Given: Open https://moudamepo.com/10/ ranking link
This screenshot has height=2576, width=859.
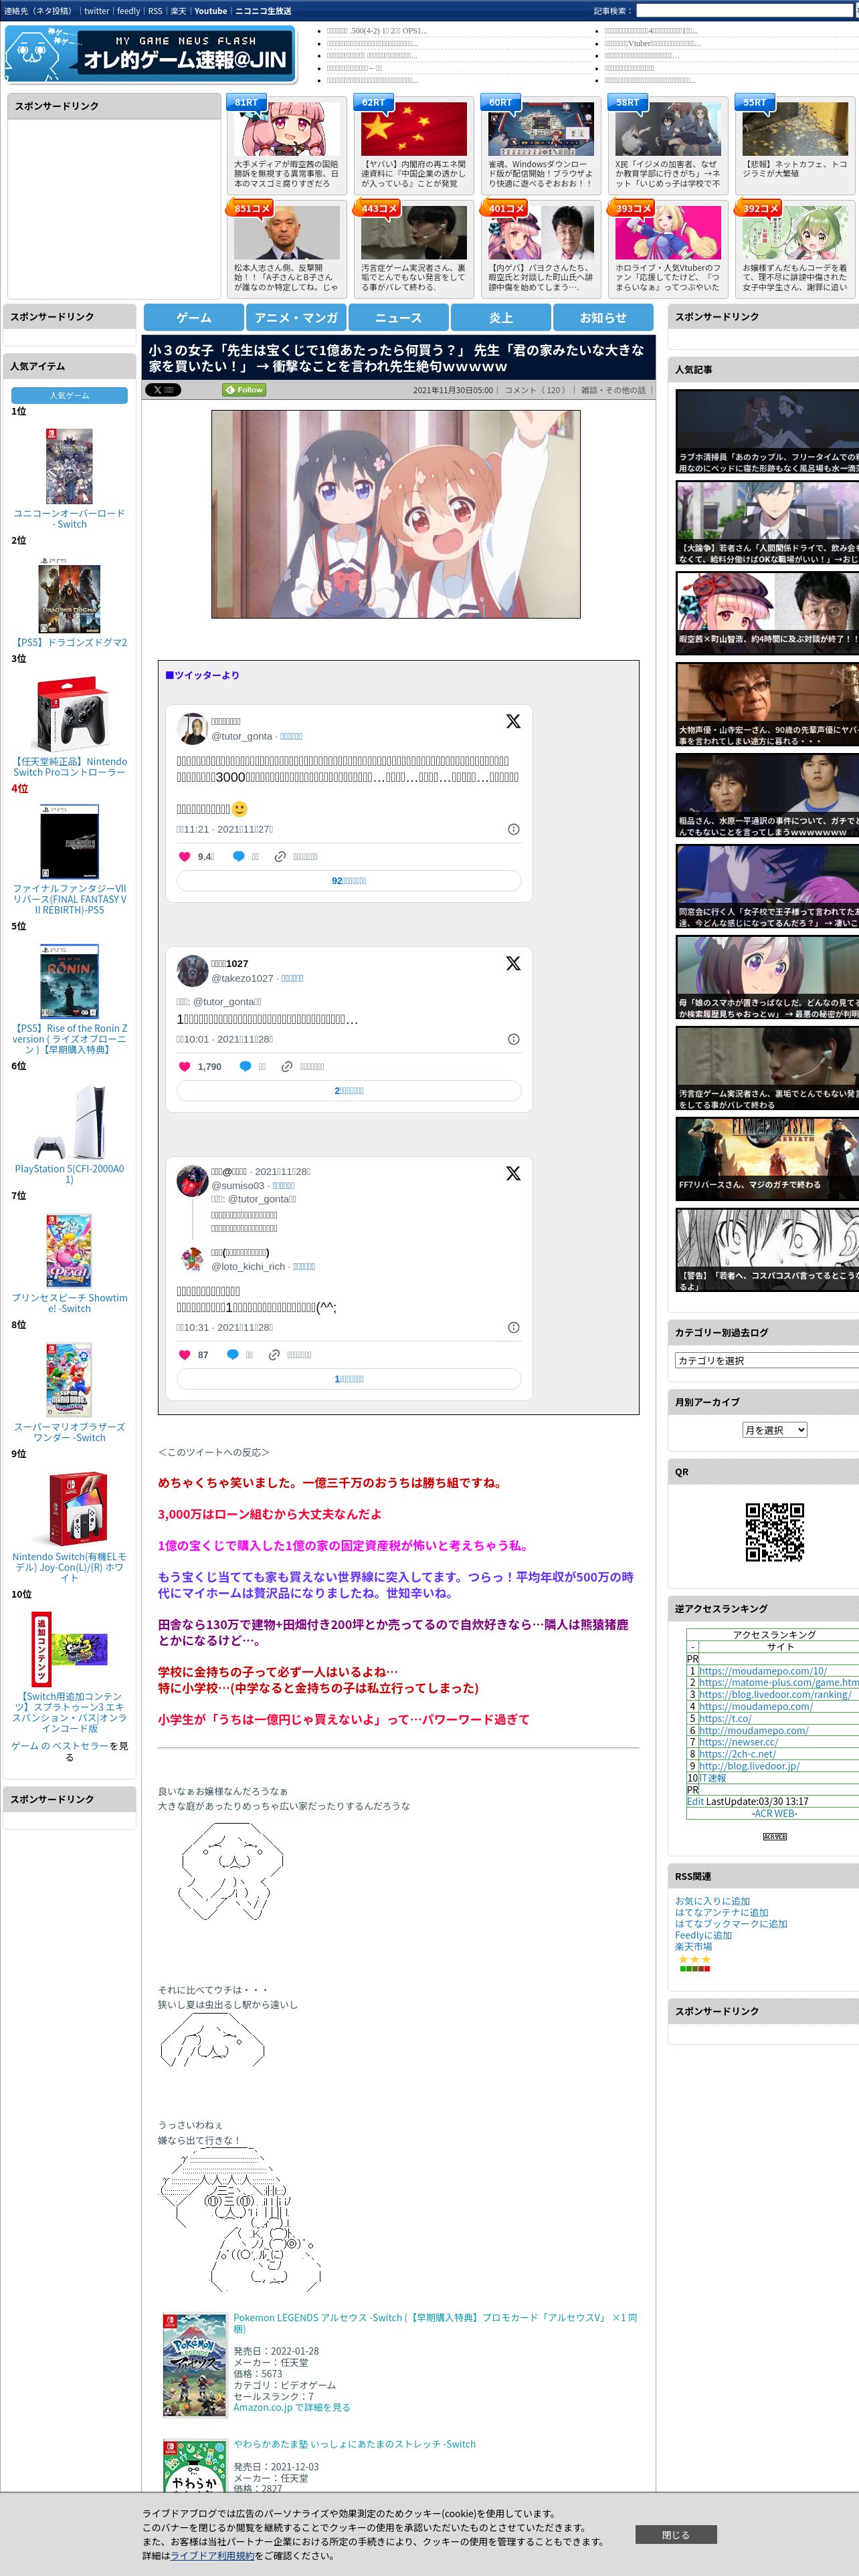Looking at the screenshot, I should tap(763, 1670).
